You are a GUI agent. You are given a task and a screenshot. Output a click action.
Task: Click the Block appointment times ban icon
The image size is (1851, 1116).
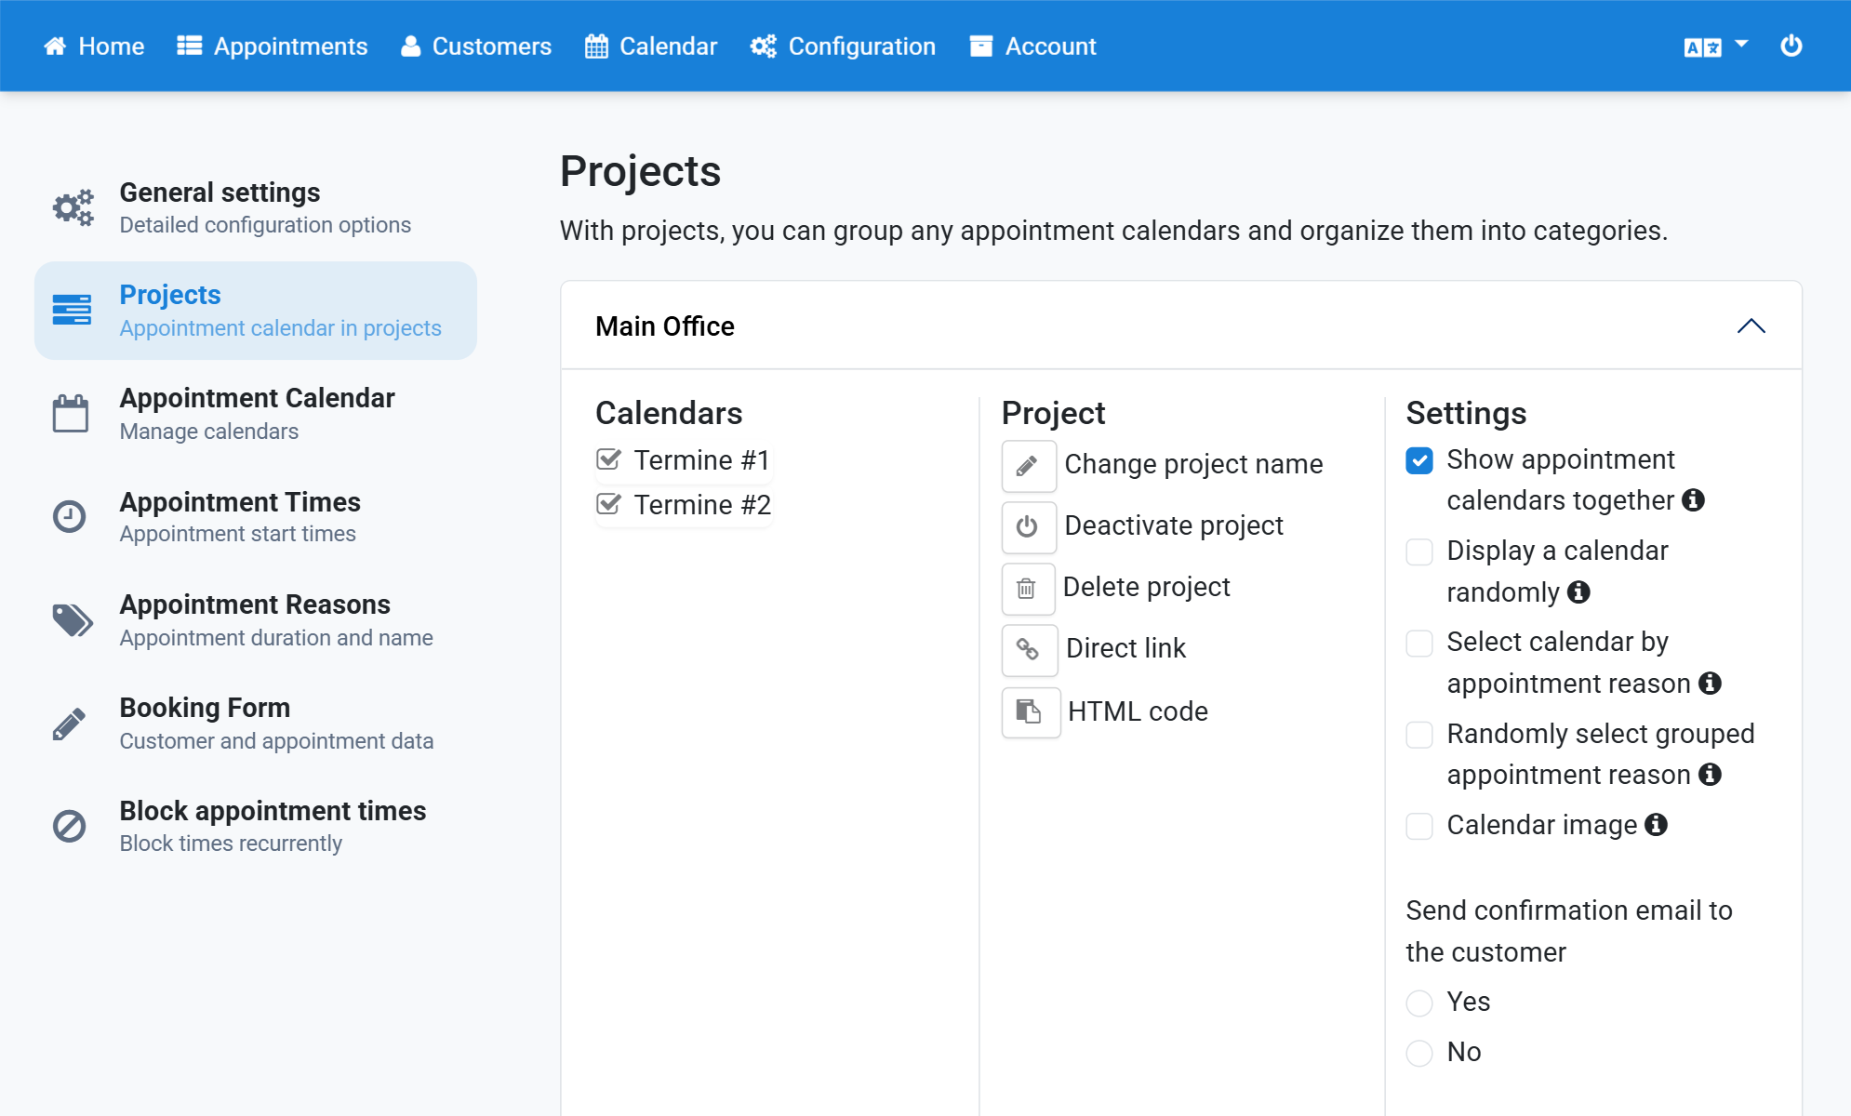[69, 826]
